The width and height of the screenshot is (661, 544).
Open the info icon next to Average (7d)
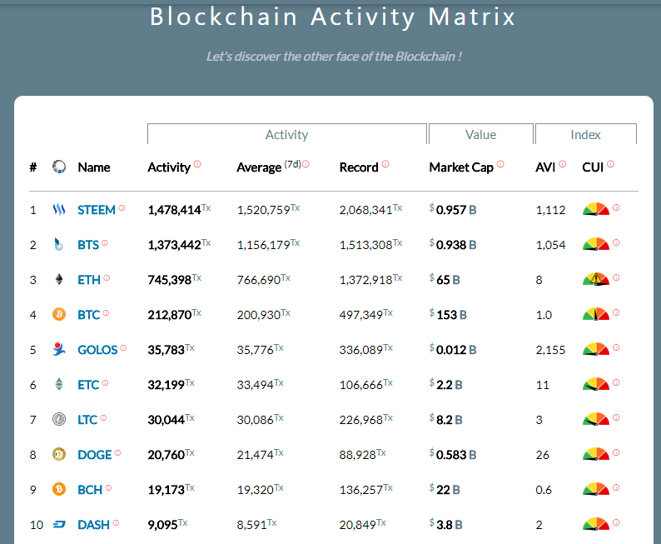(306, 163)
